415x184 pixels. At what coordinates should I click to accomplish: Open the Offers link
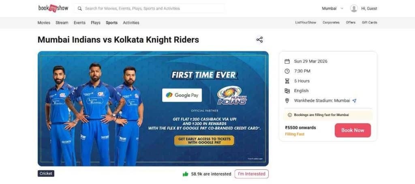351,23
